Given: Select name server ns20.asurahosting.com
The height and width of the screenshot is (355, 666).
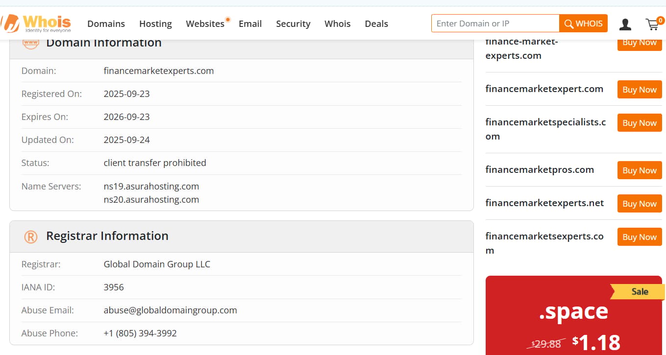Looking at the screenshot, I should pyautogui.click(x=151, y=199).
